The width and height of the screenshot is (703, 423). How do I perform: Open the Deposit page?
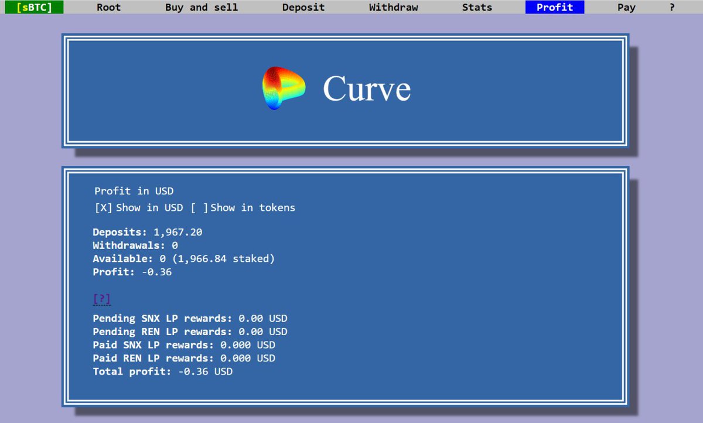point(303,8)
